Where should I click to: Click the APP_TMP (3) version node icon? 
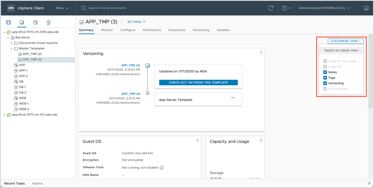148,65
